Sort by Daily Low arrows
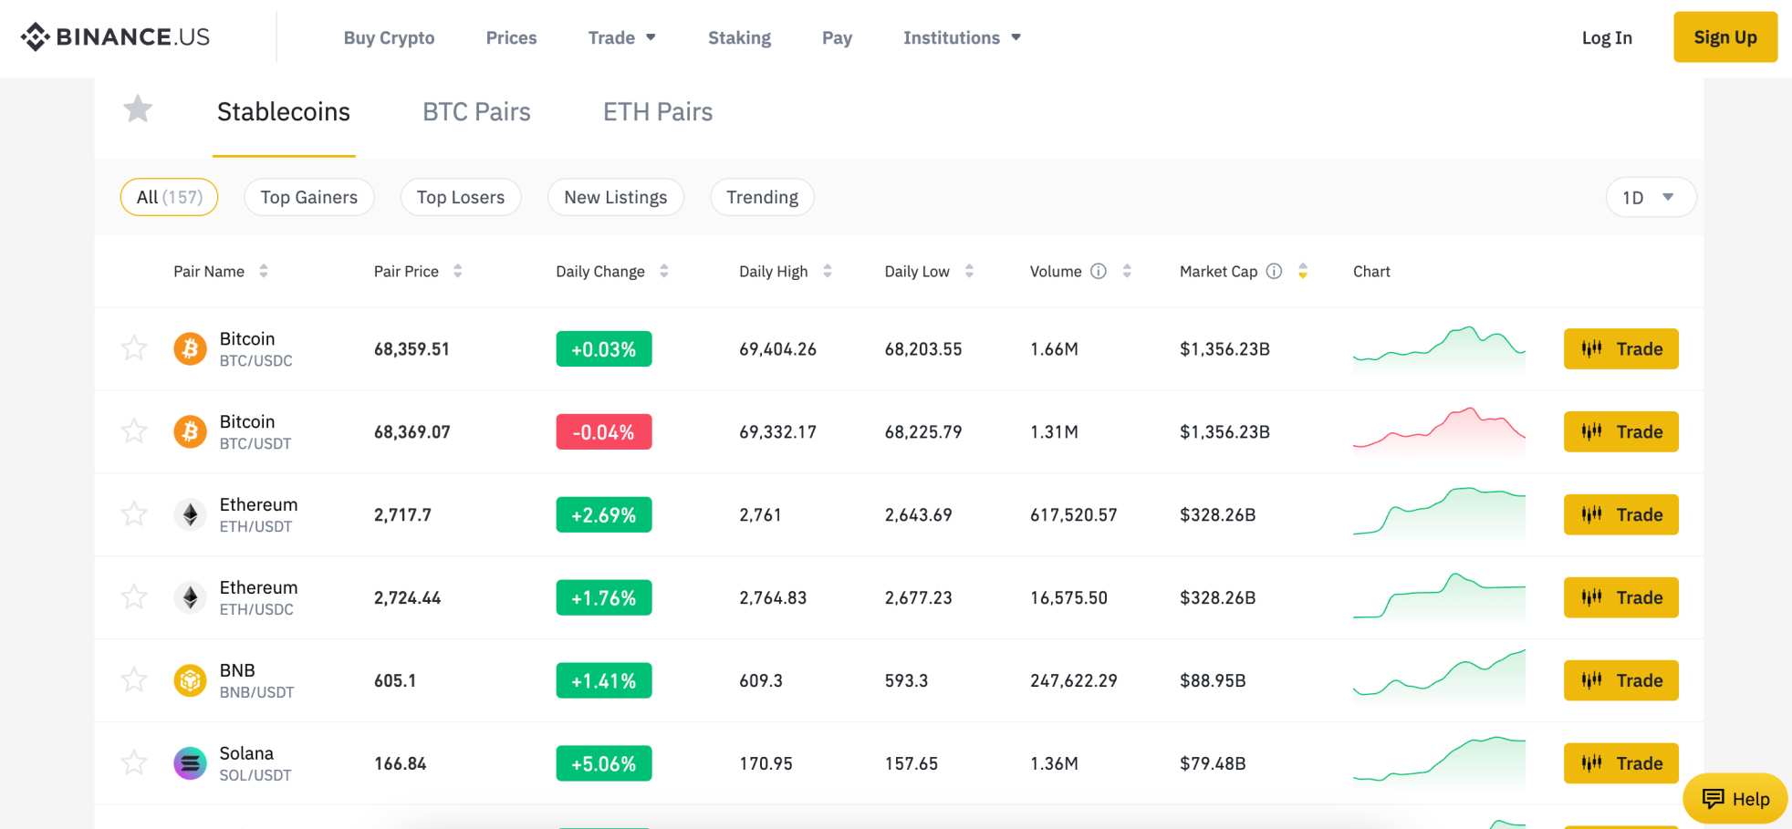The image size is (1792, 829). (969, 271)
